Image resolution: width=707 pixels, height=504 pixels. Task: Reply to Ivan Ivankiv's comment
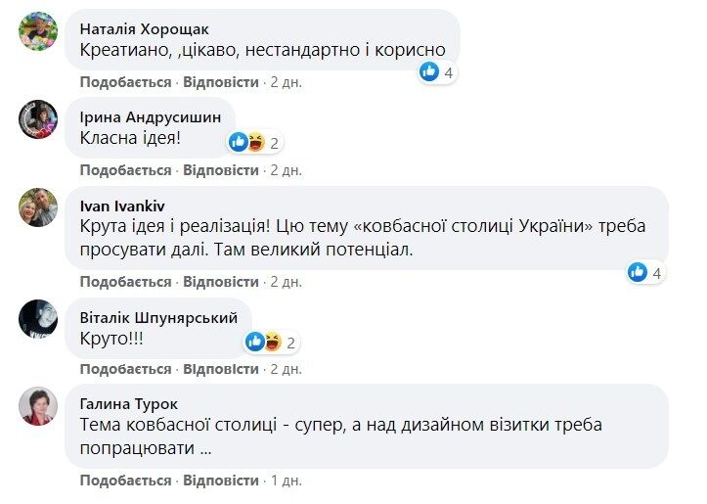tap(220, 282)
